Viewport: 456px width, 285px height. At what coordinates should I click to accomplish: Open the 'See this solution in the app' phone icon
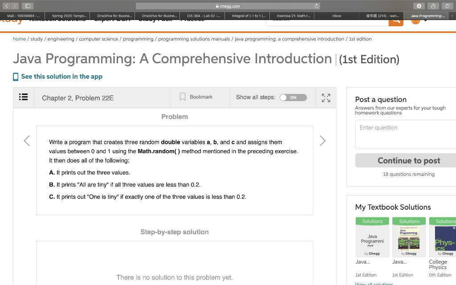click(16, 76)
